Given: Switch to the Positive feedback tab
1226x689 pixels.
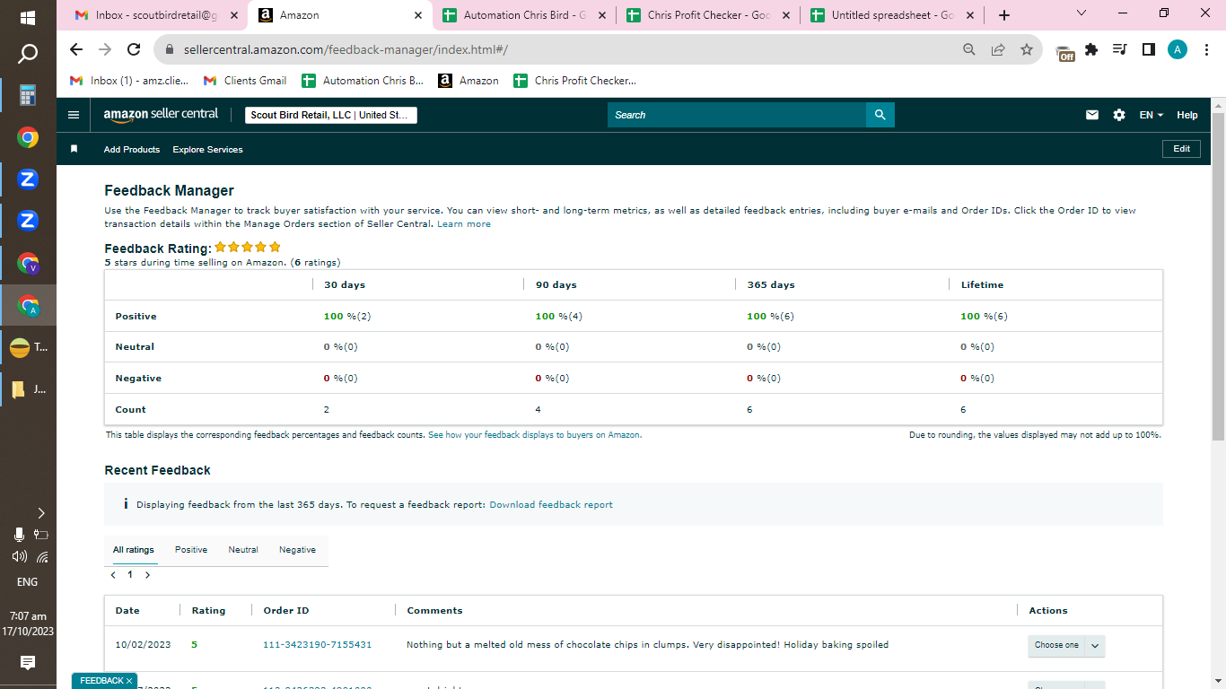Looking at the screenshot, I should 191,550.
